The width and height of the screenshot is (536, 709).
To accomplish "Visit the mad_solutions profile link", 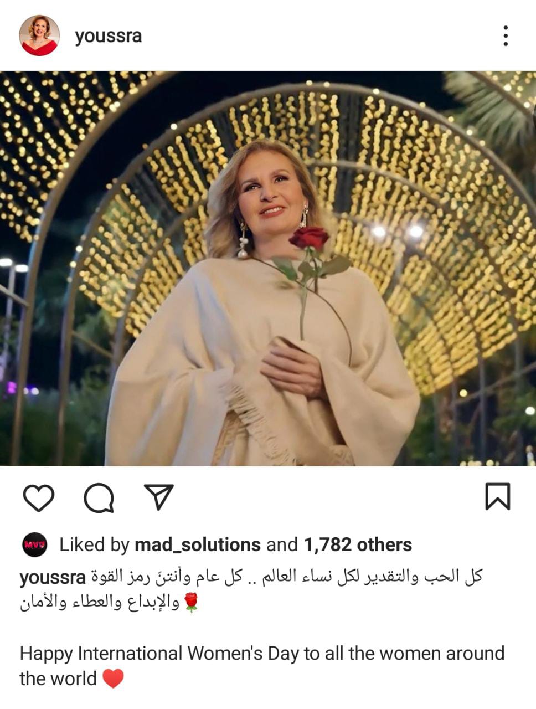I will point(198,545).
